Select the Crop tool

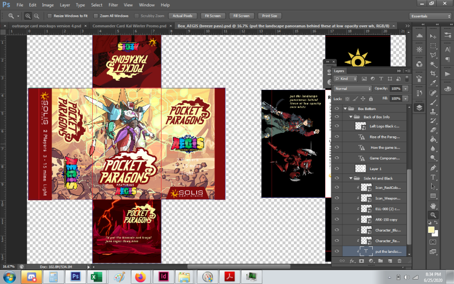tap(433, 73)
